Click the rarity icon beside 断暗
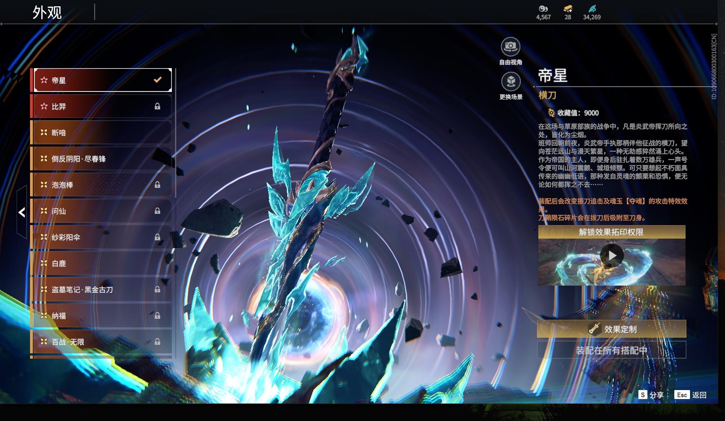The image size is (725, 421). (44, 133)
